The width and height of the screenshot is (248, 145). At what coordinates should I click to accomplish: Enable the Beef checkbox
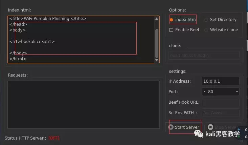pyautogui.click(x=171, y=30)
